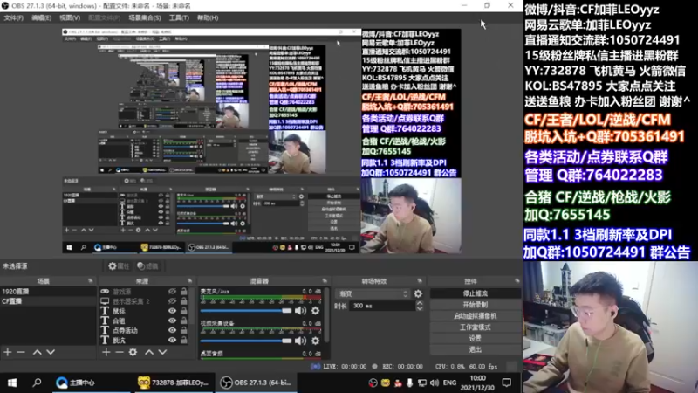Select the CF直播 scene

(x=48, y=301)
